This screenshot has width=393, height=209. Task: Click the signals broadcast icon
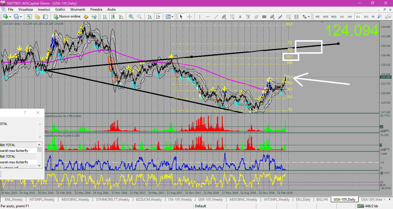(x=94, y=17)
